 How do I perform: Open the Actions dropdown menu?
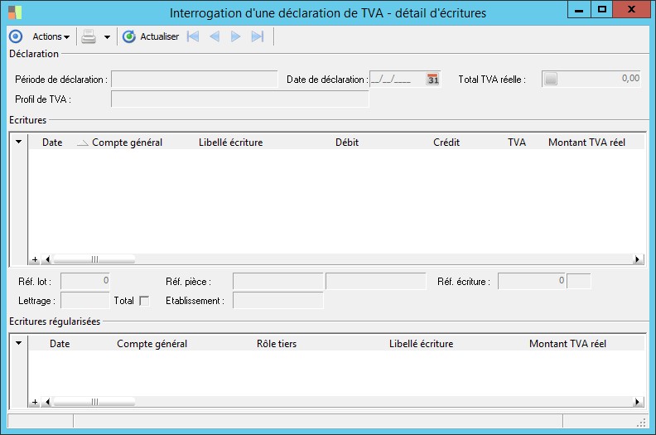(x=51, y=36)
